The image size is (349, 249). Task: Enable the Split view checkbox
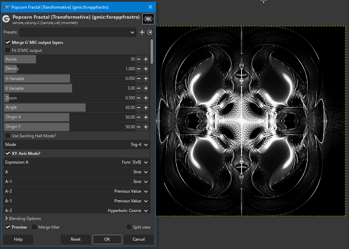tap(129, 227)
